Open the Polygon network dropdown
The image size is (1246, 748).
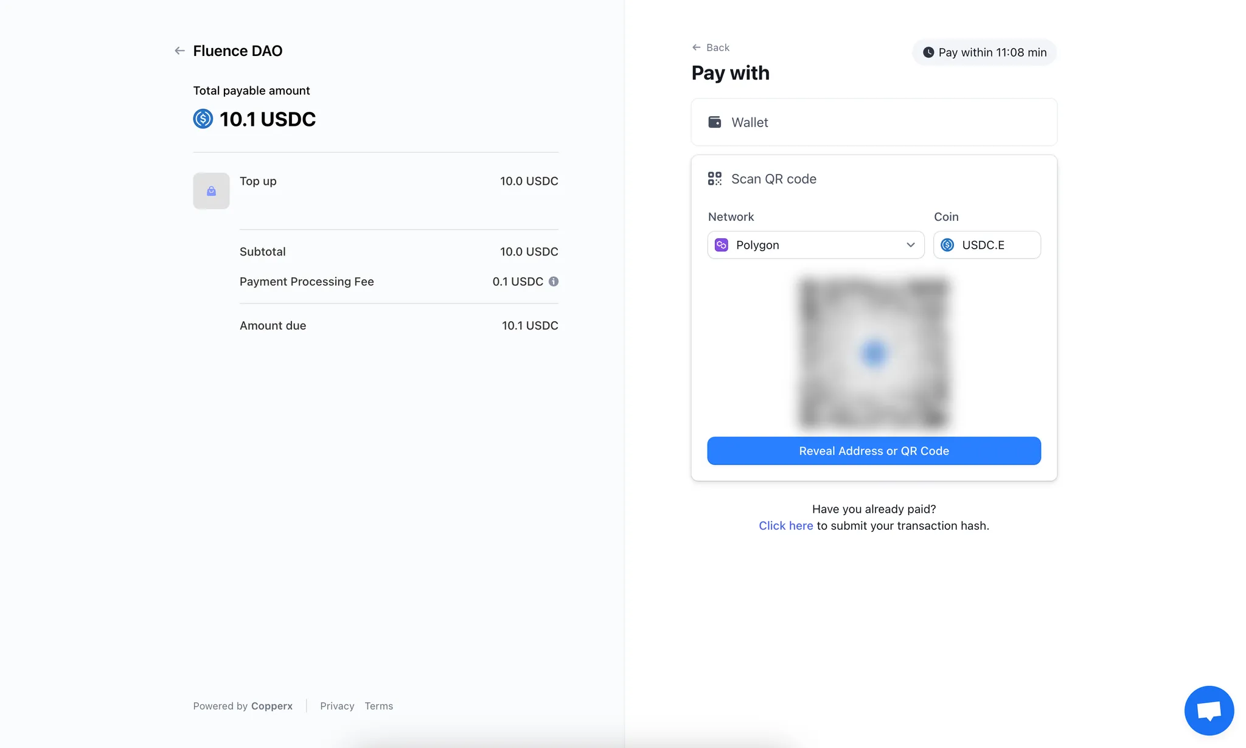[815, 244]
